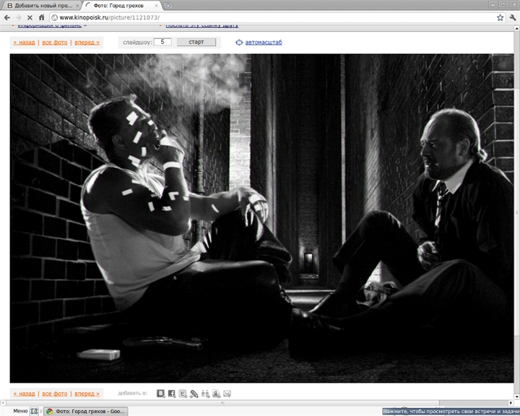The image size is (520, 416).
Task: Open the browser home page icon
Action: tap(41, 17)
